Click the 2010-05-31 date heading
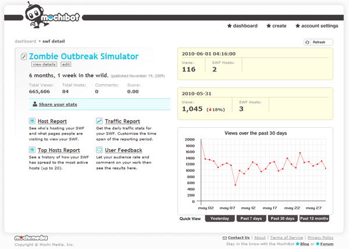Screen dimensions: 349x249 pos(197,93)
